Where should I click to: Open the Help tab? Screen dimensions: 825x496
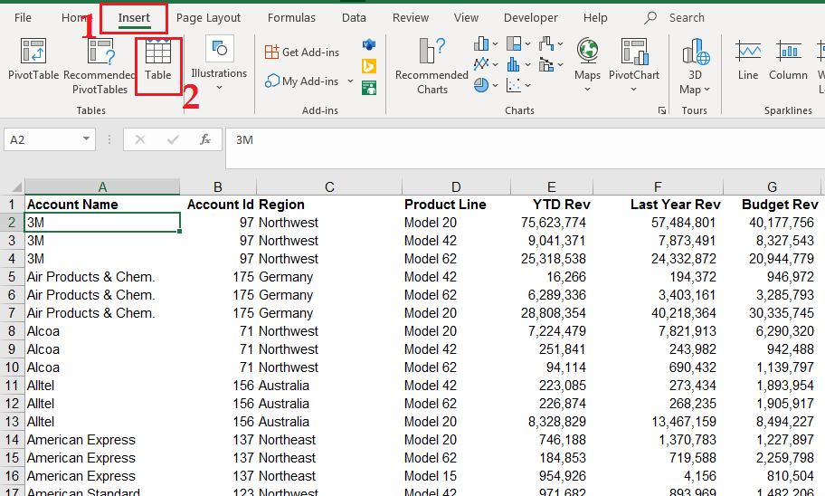click(595, 17)
